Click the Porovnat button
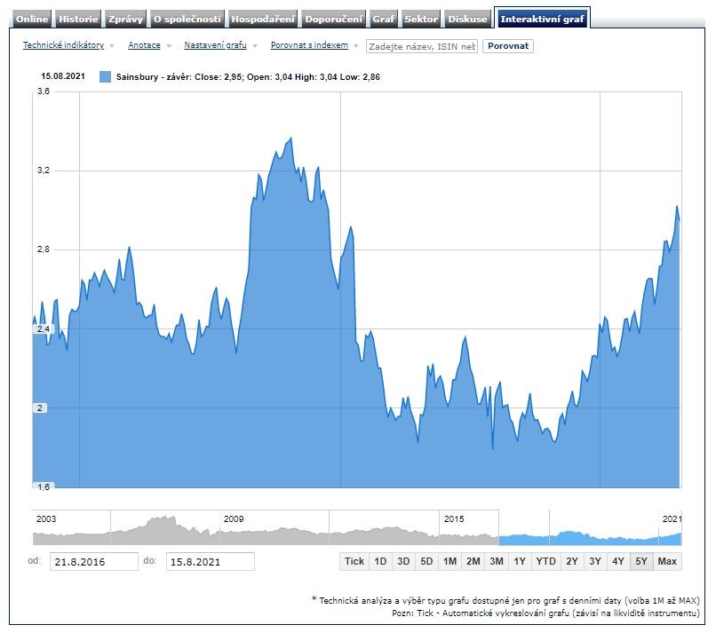The width and height of the screenshot is (716, 633). 507,46
